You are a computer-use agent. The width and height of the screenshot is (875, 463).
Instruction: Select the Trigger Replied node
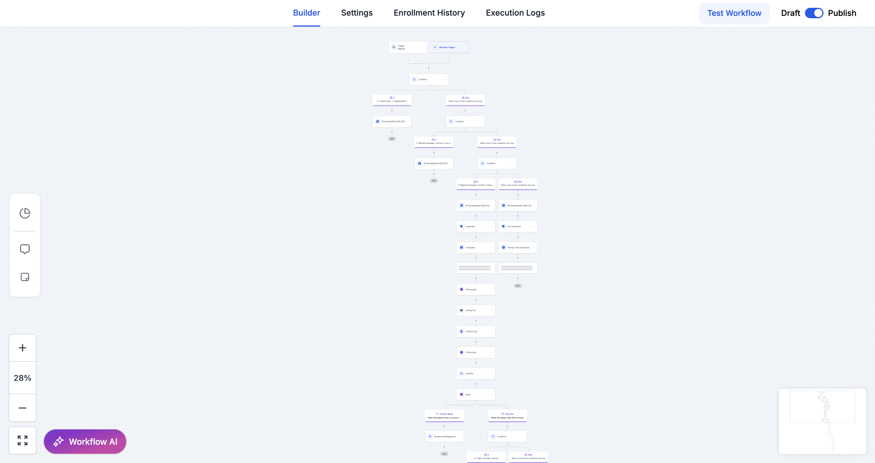pyautogui.click(x=408, y=47)
